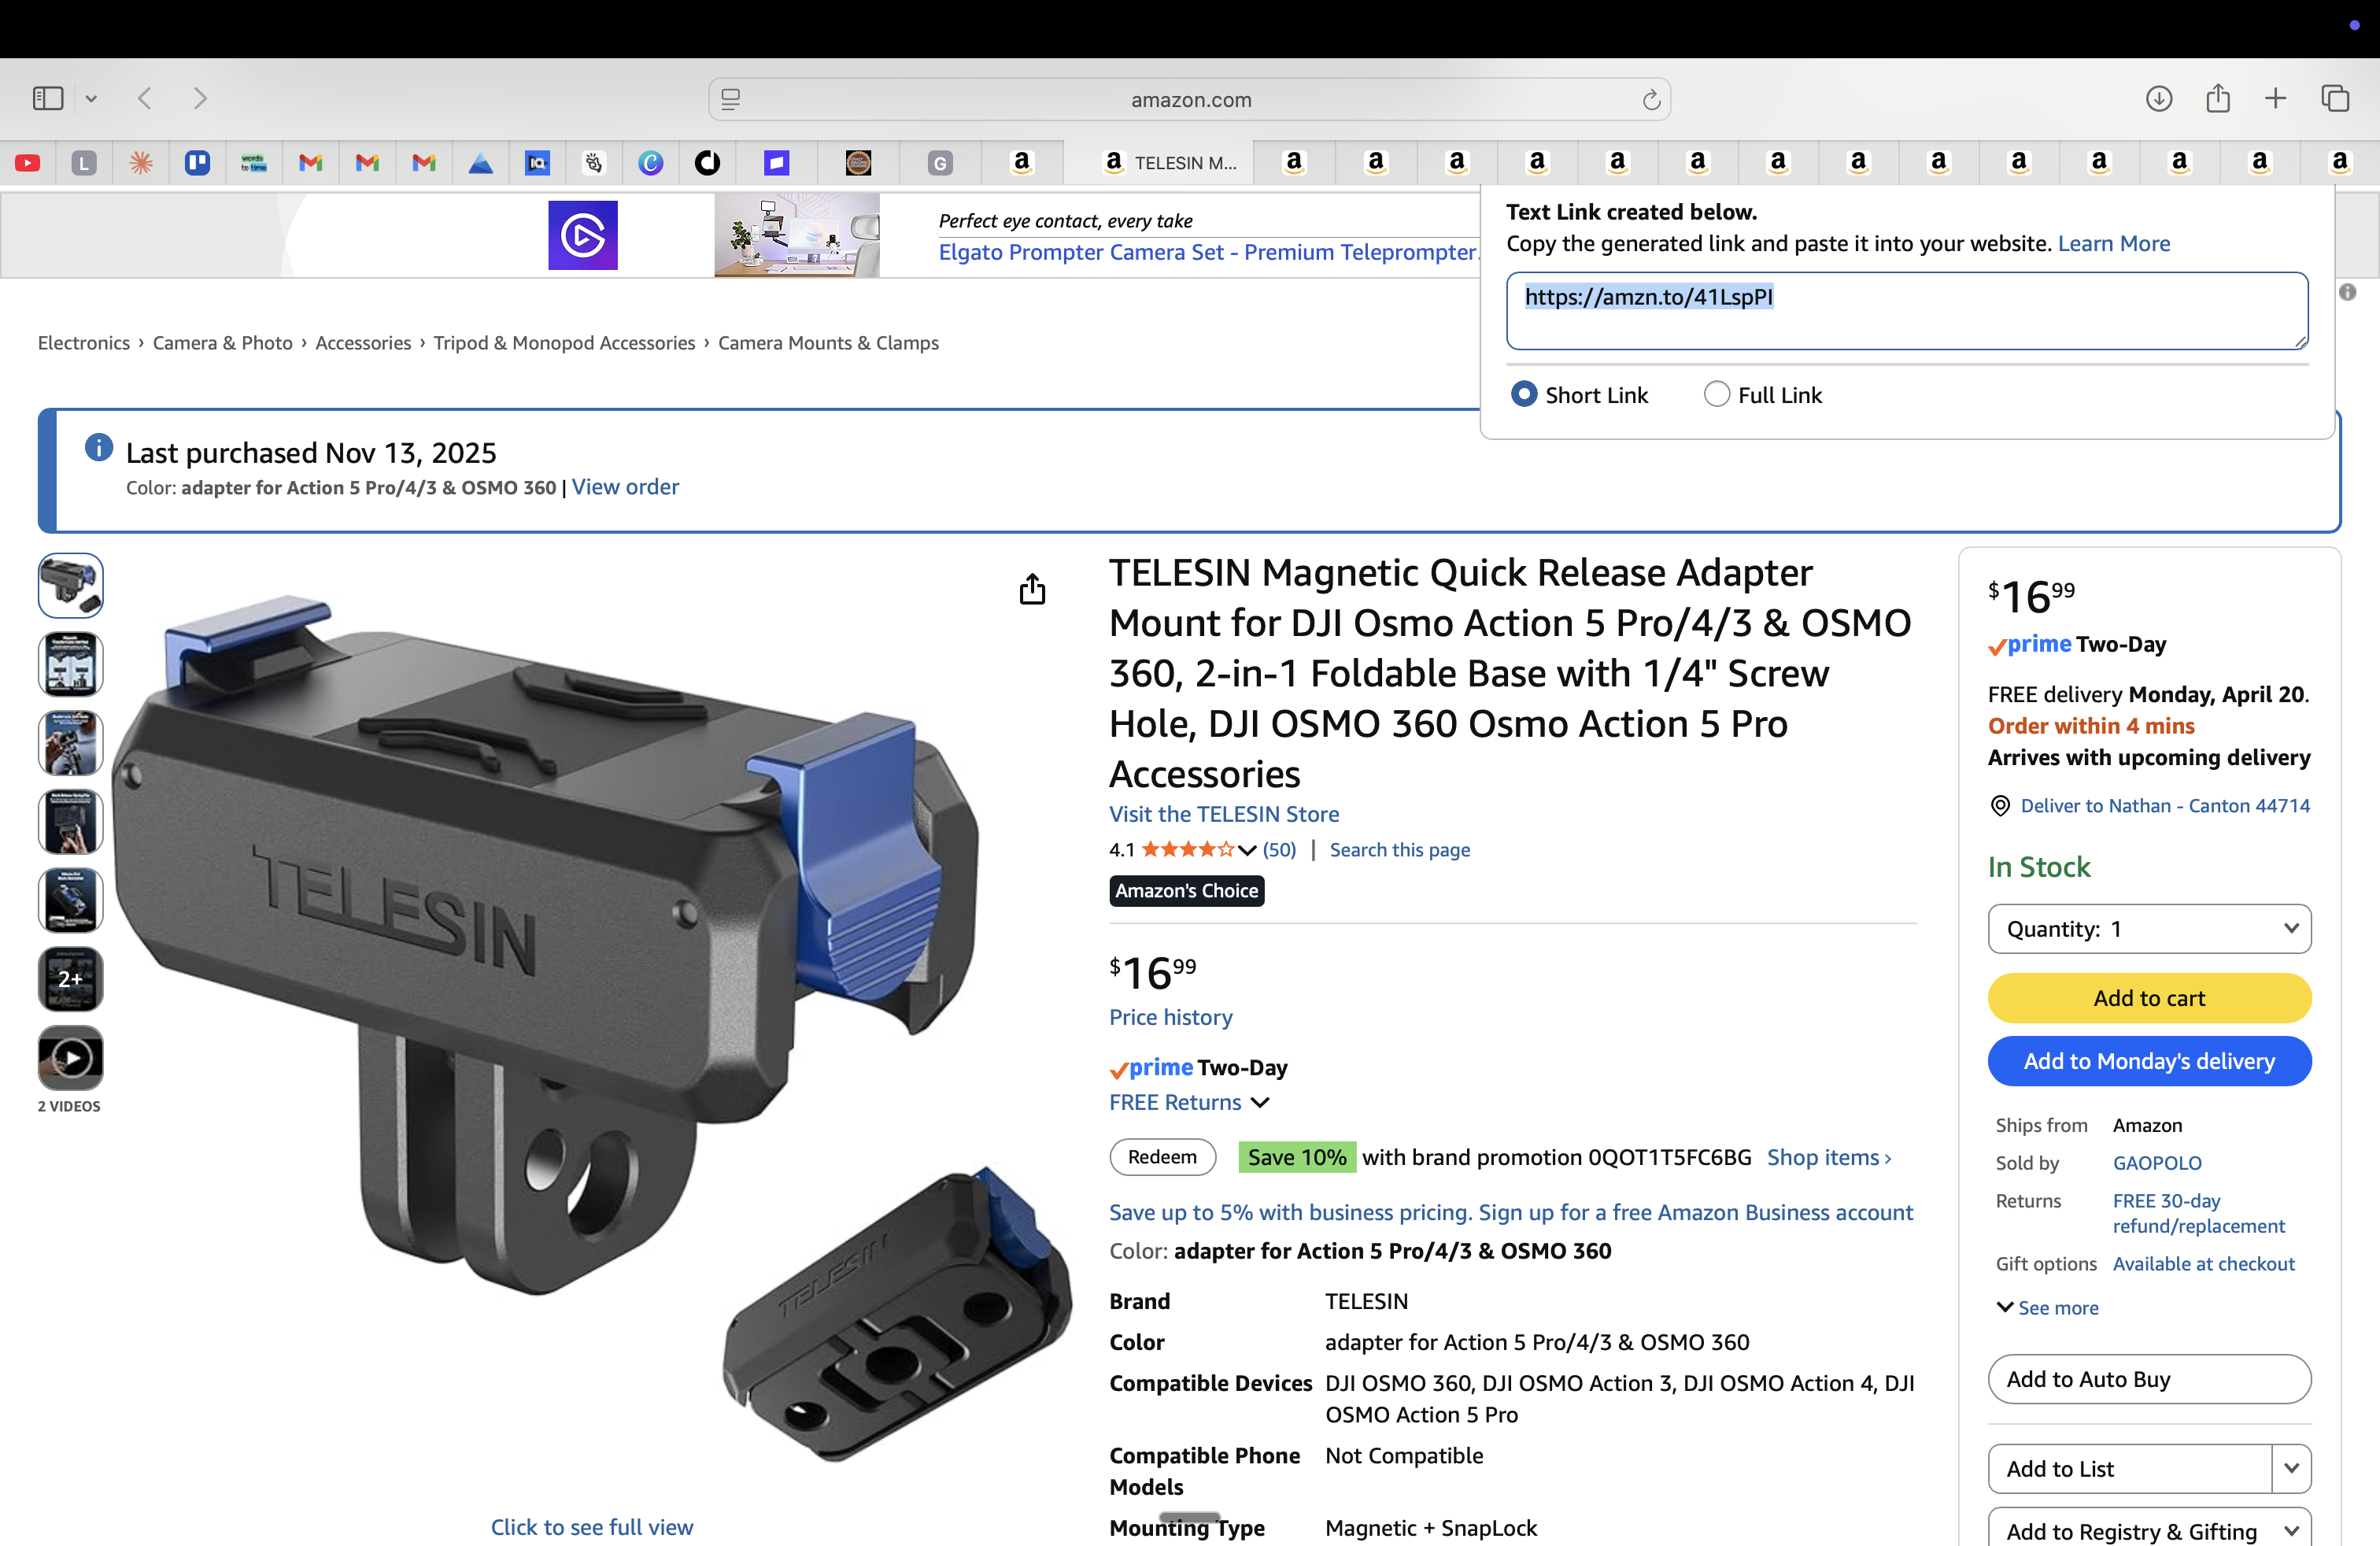The height and width of the screenshot is (1546, 2380).
Task: Open Add to List dropdown arrow
Action: (x=2291, y=1468)
